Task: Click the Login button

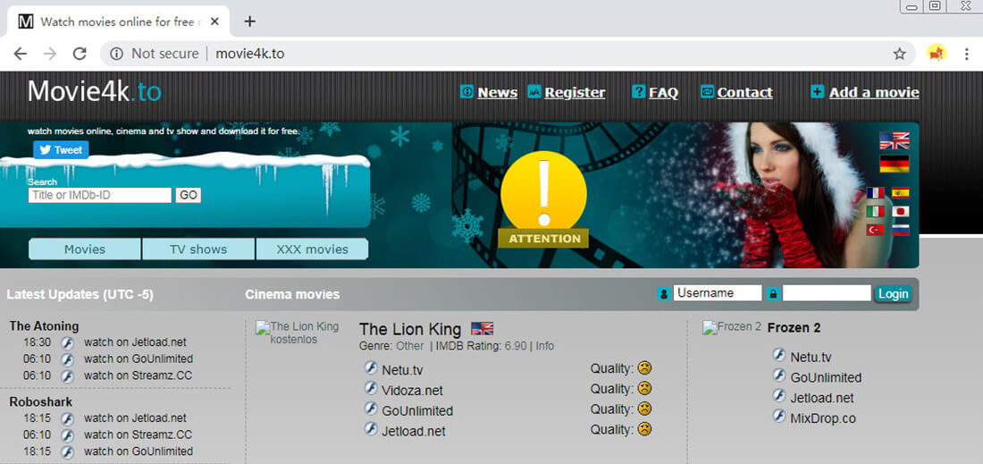Action: (x=893, y=293)
